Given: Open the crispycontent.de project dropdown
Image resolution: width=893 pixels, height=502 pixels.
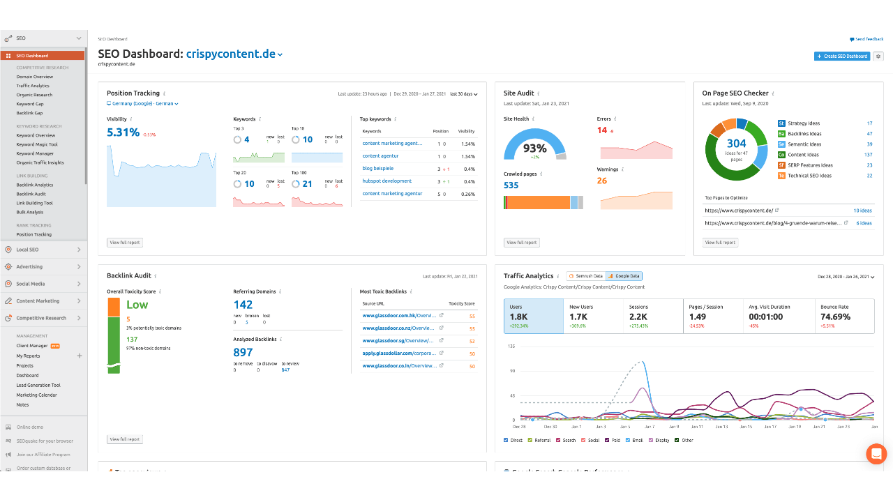Looking at the screenshot, I should [x=234, y=54].
